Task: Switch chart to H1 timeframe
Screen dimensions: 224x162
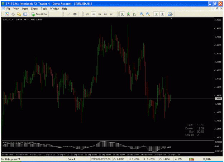Action: pos(93,14)
